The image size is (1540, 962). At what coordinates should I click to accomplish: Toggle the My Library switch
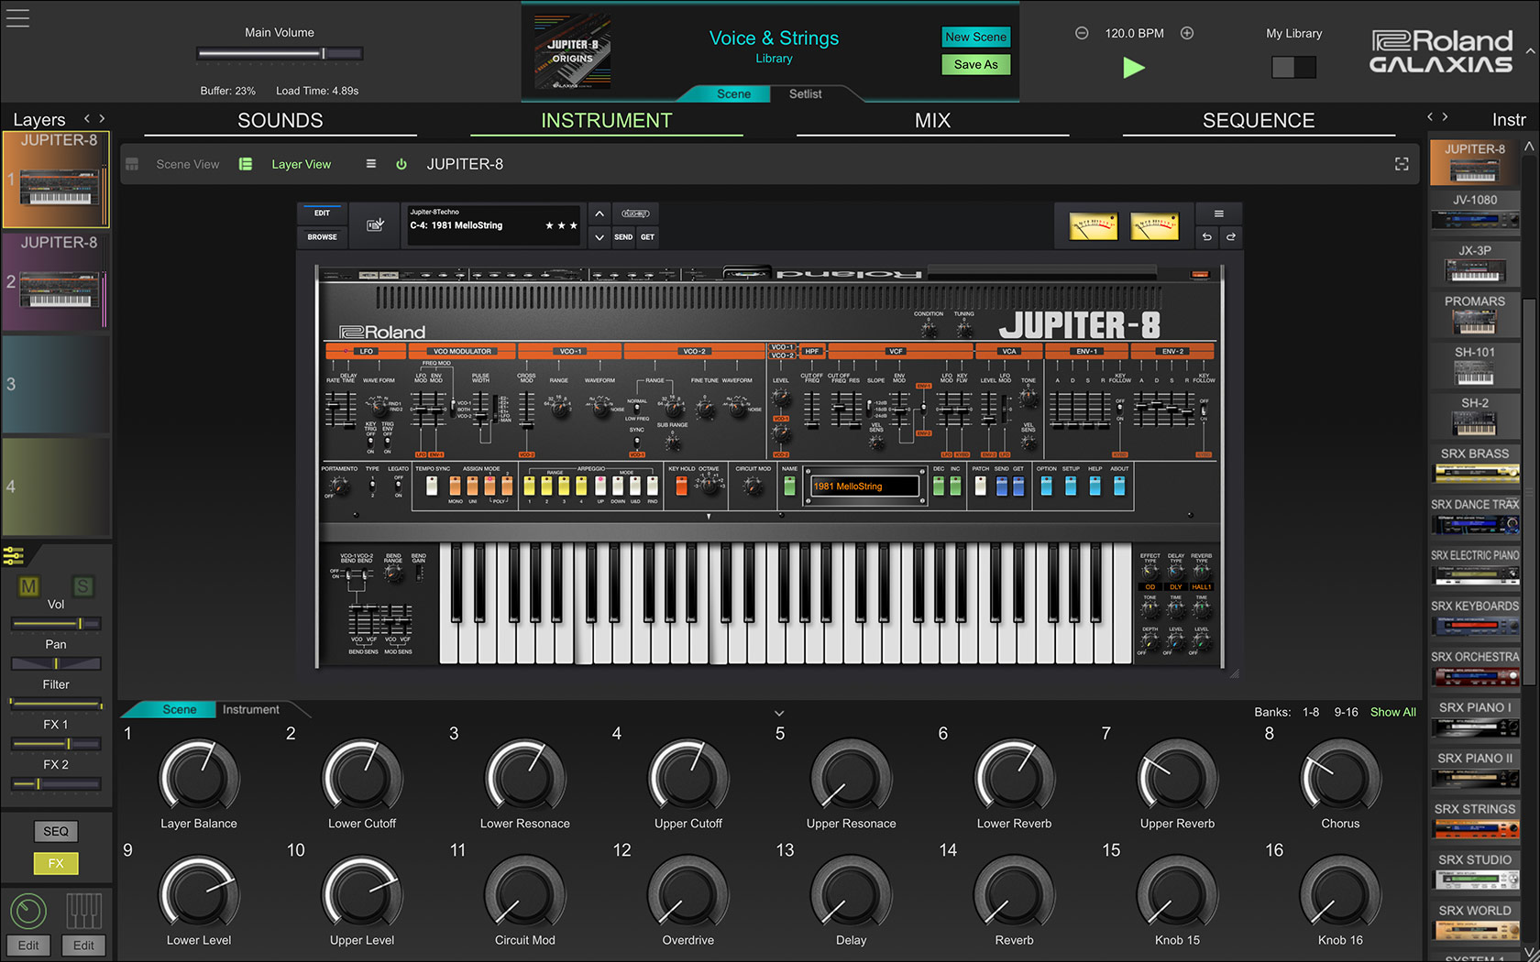(x=1293, y=67)
